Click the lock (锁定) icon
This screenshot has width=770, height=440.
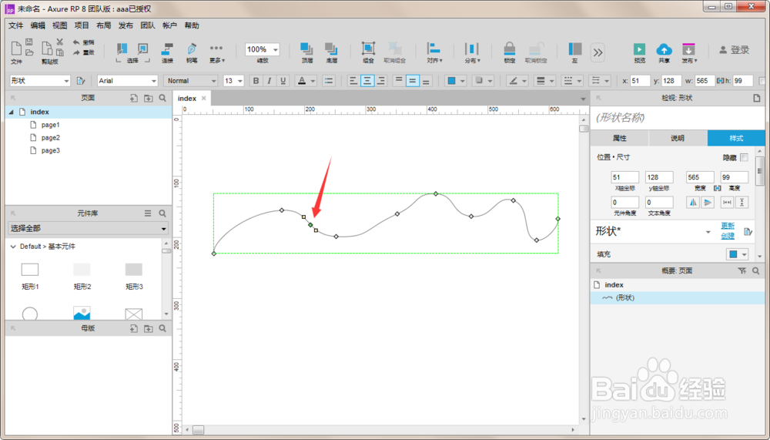click(x=509, y=49)
